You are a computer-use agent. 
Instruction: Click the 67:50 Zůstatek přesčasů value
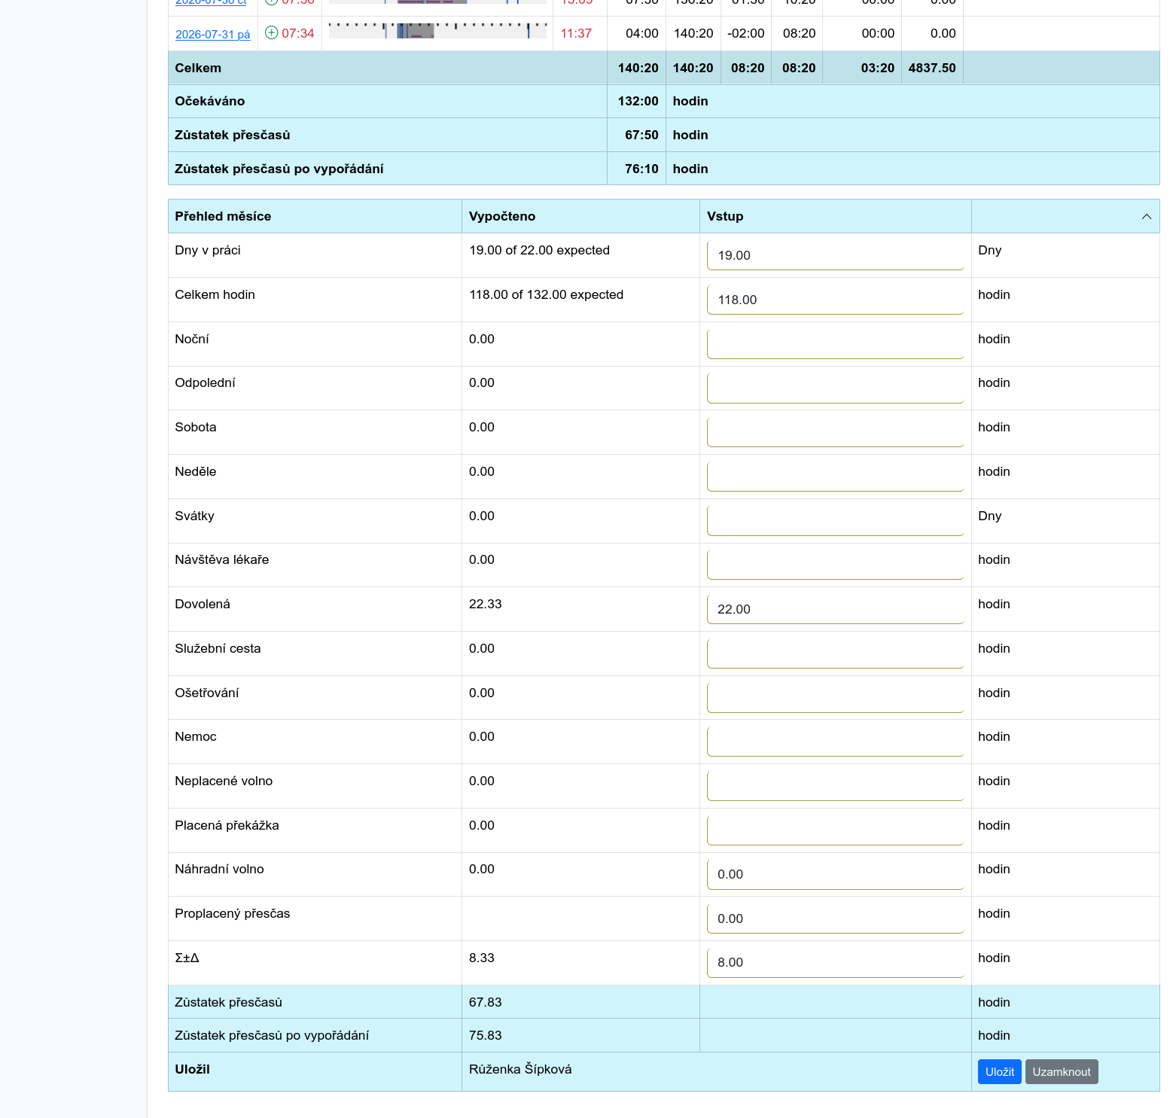coord(641,136)
